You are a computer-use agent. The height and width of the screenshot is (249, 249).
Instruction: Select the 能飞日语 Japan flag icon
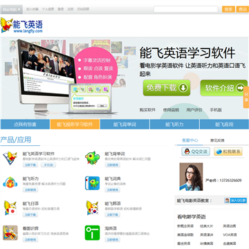point(10,207)
